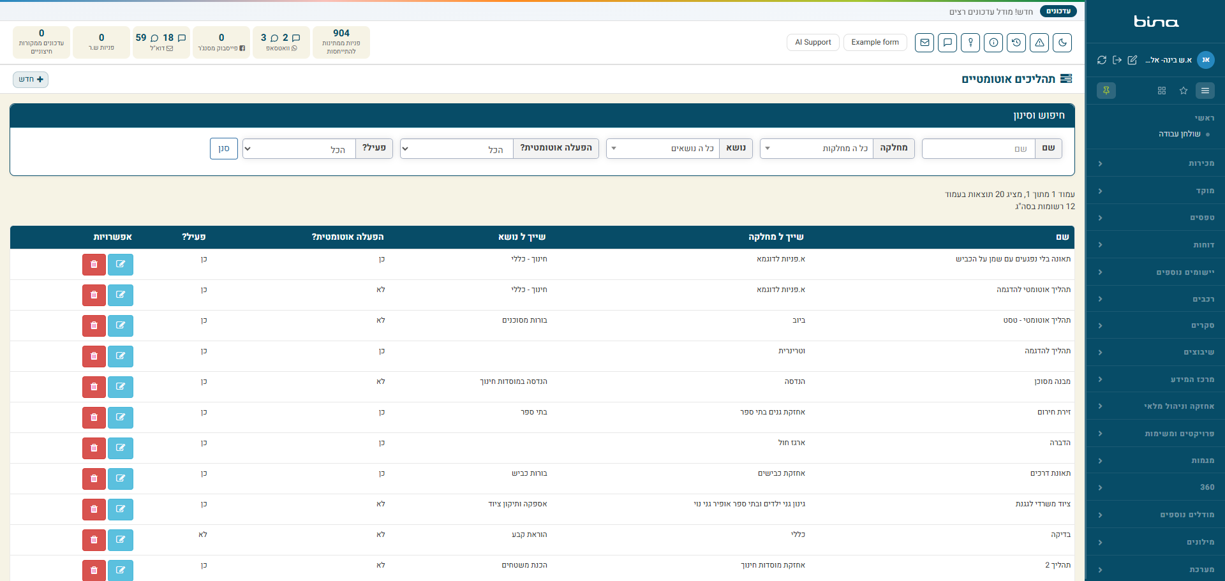Delete row תאונה בלי נפגעים עם שמן על הכביש

coord(94,264)
